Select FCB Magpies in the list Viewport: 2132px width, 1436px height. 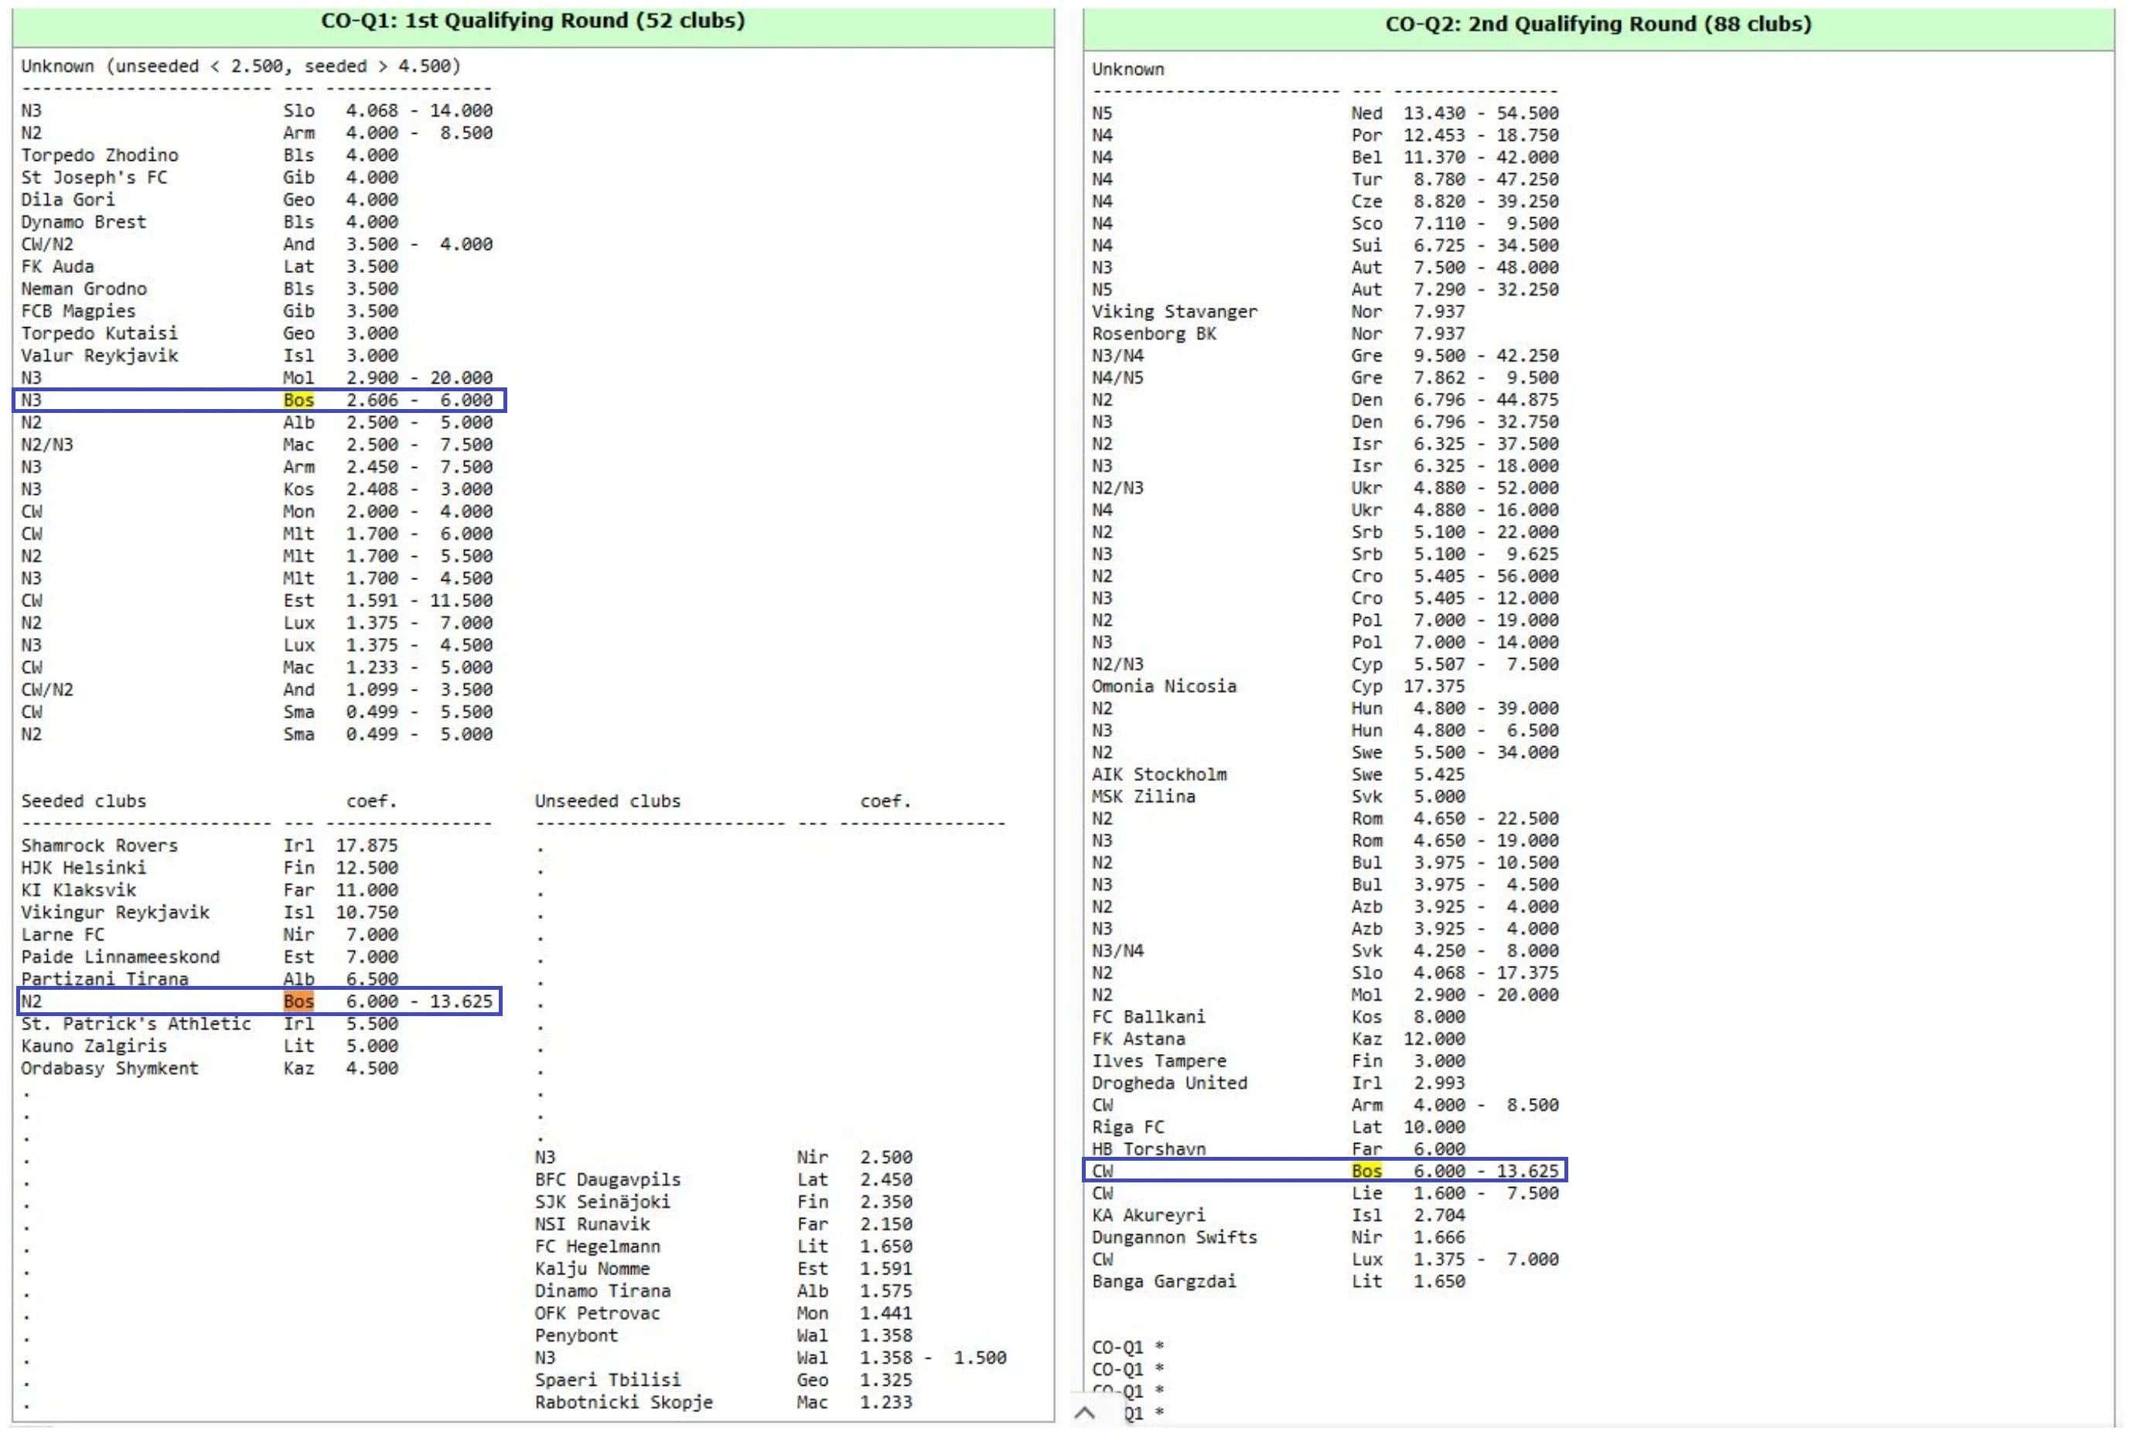[78, 312]
